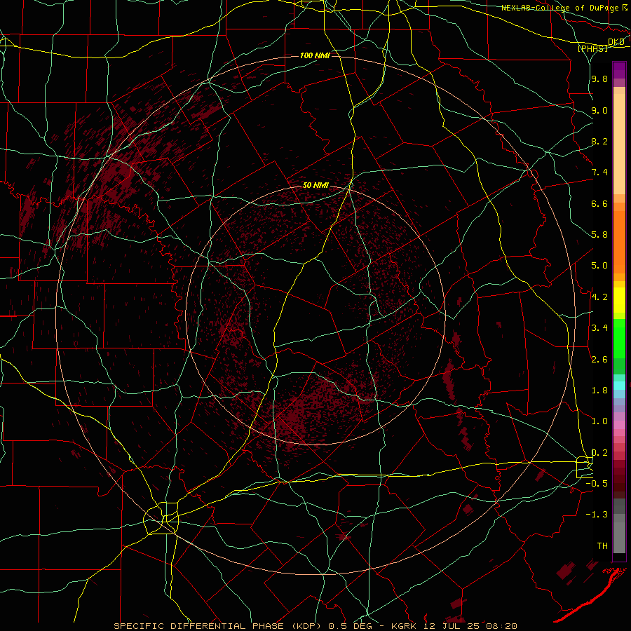Click the -1.3 legend value

(x=597, y=515)
